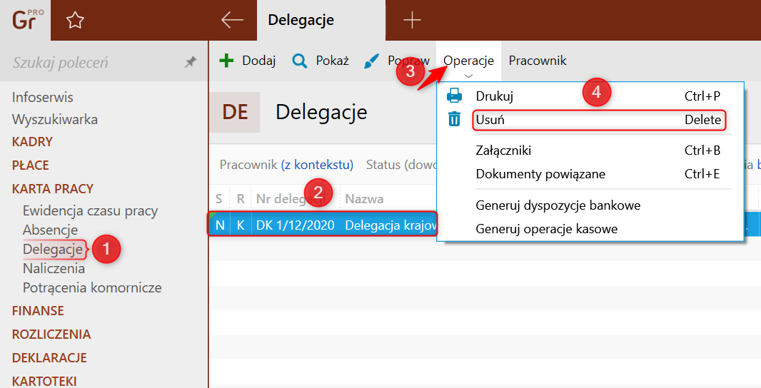The width and height of the screenshot is (761, 388).
Task: Click the Szukaj poleceń search field
Action: 92,62
